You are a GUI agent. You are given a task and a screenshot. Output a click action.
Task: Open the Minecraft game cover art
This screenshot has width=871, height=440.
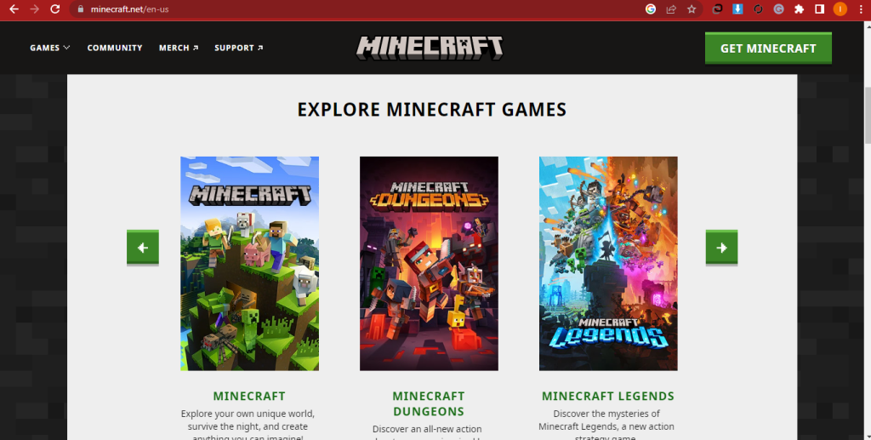pos(249,263)
